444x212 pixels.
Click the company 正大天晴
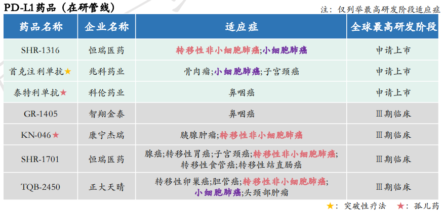106,187
